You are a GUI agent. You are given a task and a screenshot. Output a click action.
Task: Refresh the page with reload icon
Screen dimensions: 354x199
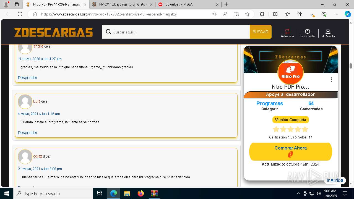click(x=20, y=14)
